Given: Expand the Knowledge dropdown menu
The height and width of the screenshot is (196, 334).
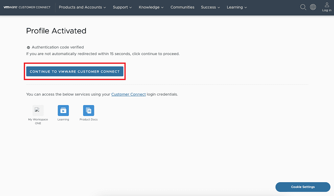Looking at the screenshot, I should pyautogui.click(x=151, y=7).
